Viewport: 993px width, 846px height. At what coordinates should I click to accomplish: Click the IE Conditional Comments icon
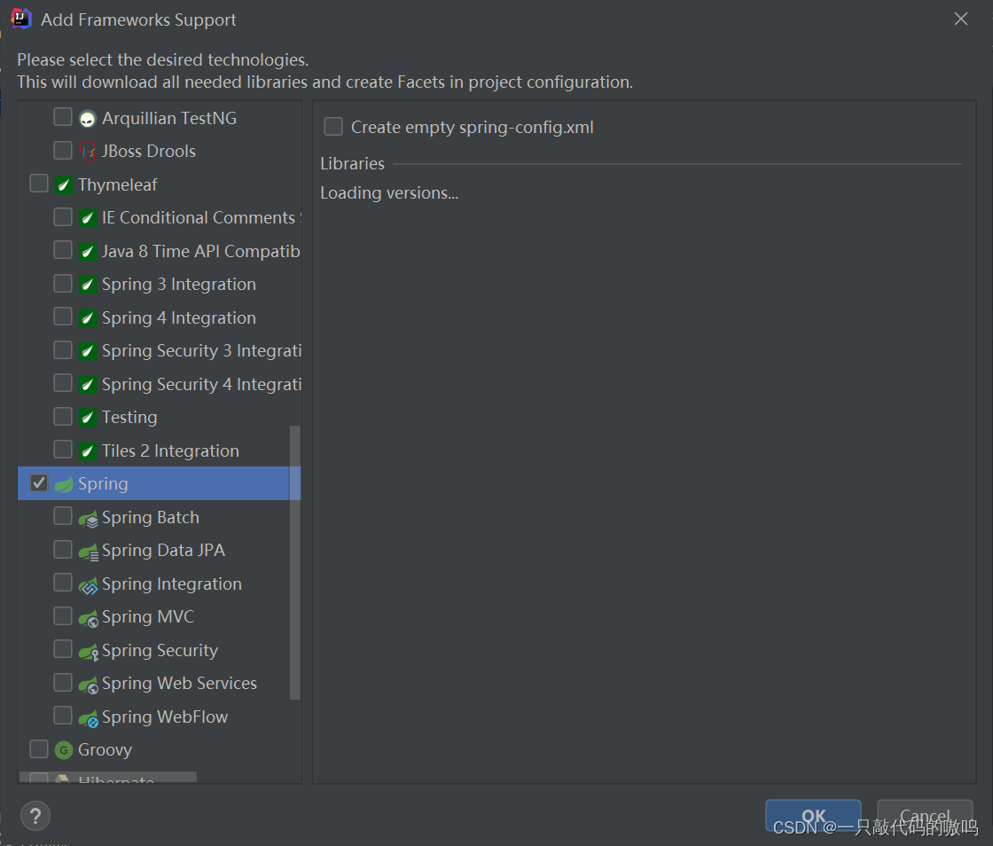point(88,218)
